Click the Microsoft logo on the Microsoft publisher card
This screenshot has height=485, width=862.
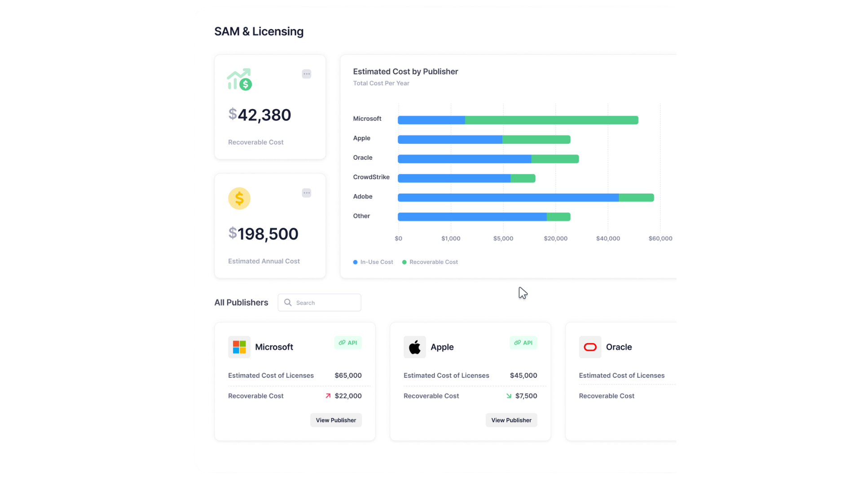(238, 347)
